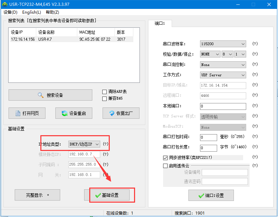Enable the 清除ARP表 checkbox
The image size is (278, 217).
coord(105,92)
